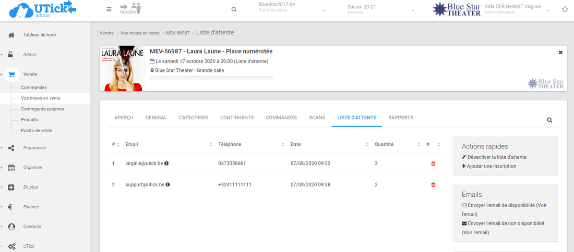The image size is (574, 252).
Task: Click the hamburger menu icon in header
Action: point(109,9)
